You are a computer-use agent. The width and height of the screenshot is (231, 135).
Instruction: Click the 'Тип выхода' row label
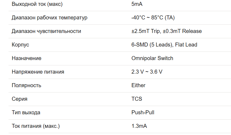pyautogui.click(x=26, y=113)
